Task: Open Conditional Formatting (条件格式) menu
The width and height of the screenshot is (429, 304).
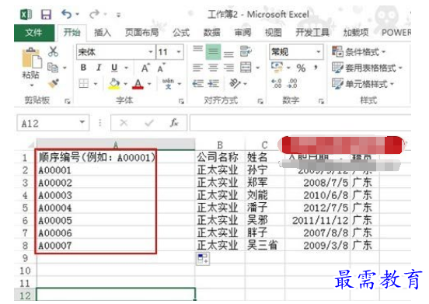Action: click(359, 51)
